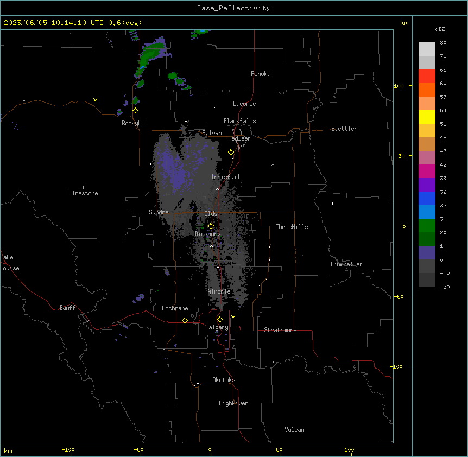Click the Calgary city label
Image resolution: width=468 pixels, height=457 pixels.
[217, 327]
